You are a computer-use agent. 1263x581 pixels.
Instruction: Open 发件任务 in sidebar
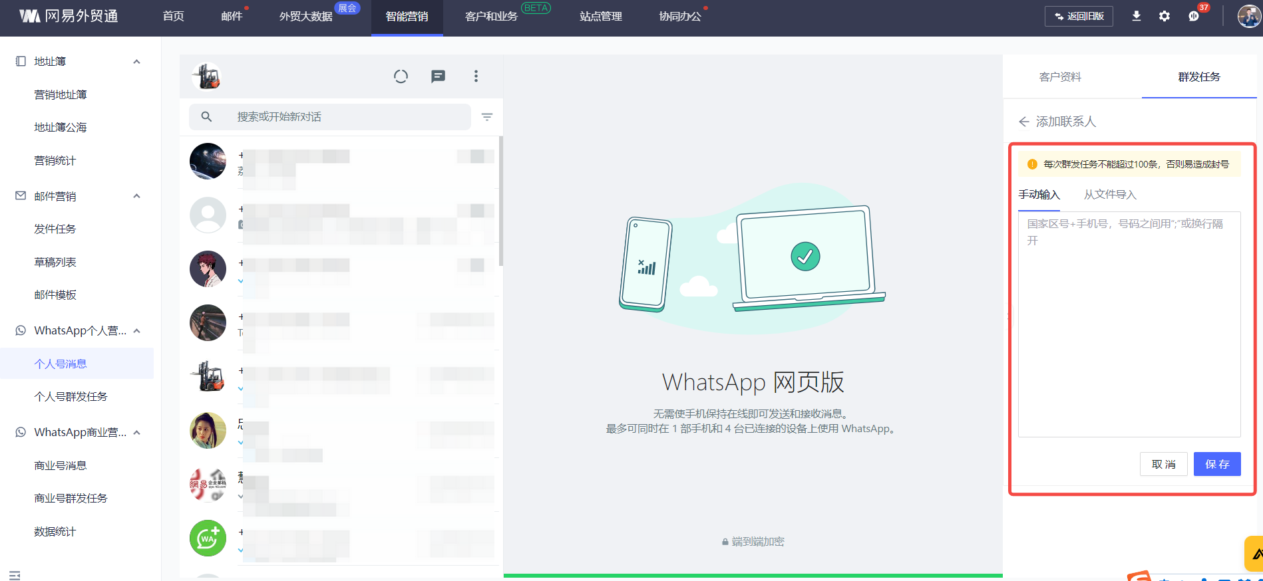pos(55,229)
